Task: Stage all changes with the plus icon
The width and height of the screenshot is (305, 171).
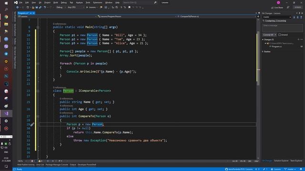Action: (x=299, y=39)
